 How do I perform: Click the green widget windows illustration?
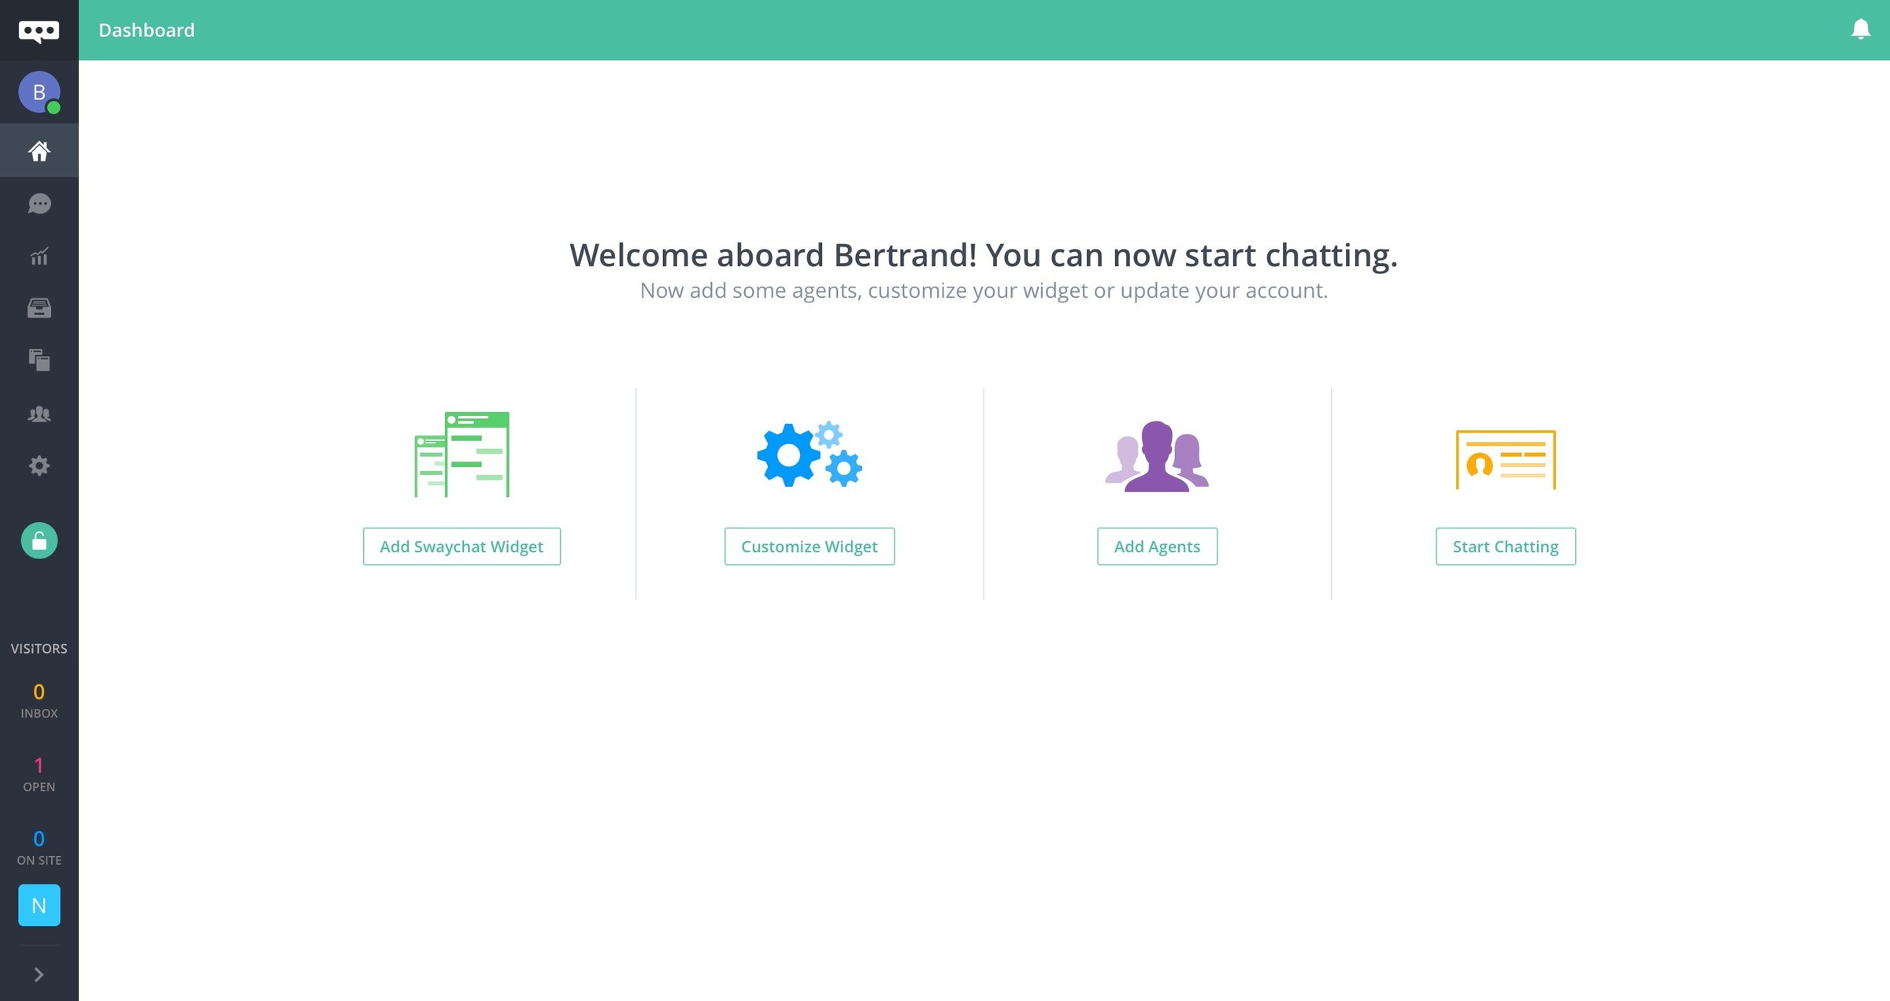[461, 454]
